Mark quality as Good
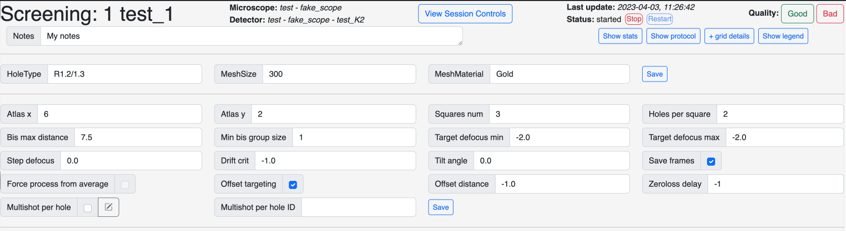 click(x=797, y=14)
